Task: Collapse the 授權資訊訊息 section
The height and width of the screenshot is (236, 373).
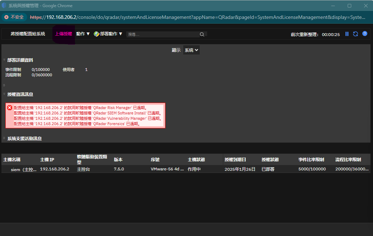Action: pos(4,94)
